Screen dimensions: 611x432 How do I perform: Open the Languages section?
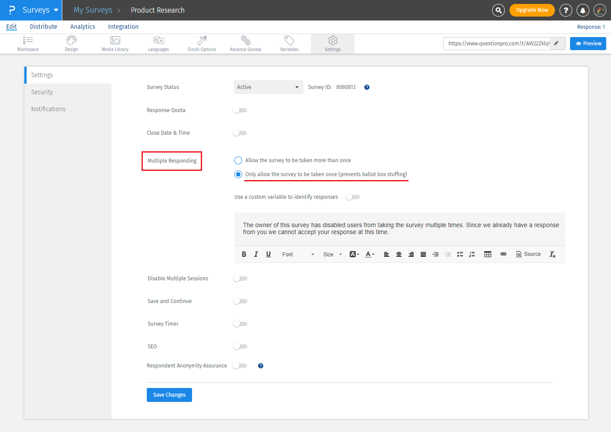tap(158, 43)
